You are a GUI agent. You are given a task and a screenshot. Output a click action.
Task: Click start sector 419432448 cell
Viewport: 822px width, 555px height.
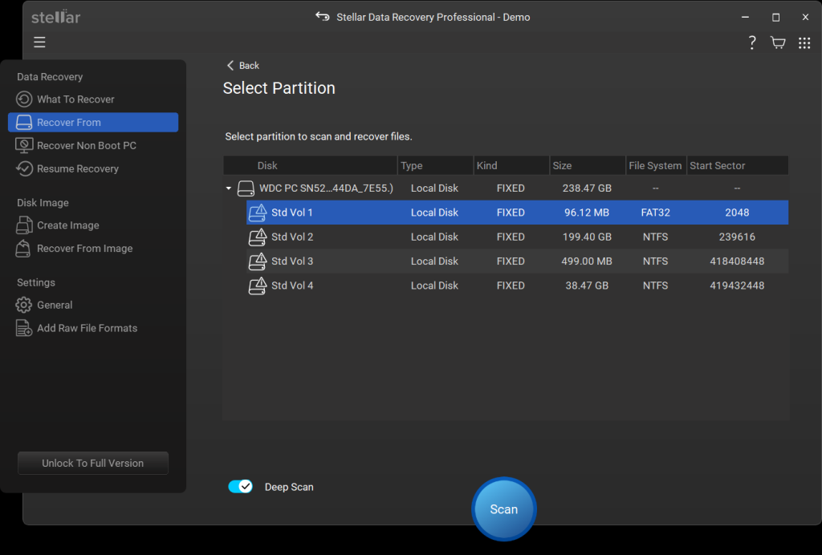coord(737,286)
